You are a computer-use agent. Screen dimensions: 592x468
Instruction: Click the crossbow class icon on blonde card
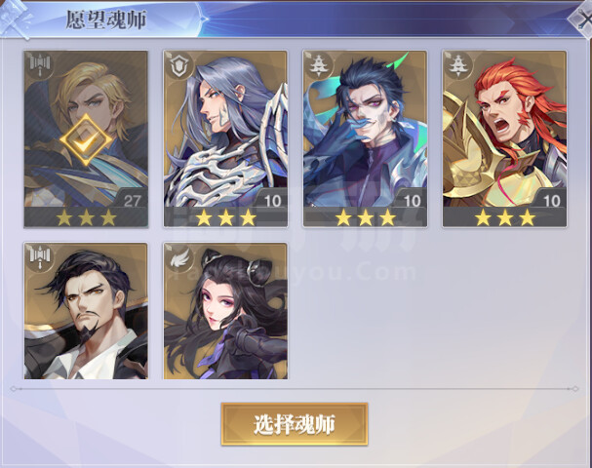(40, 65)
